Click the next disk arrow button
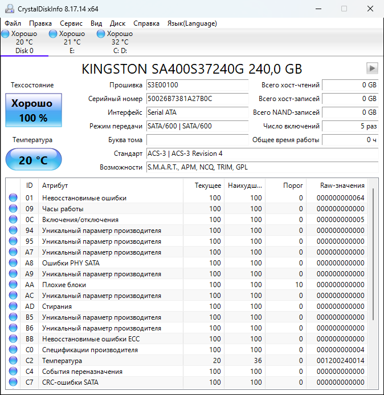 pos(372,68)
